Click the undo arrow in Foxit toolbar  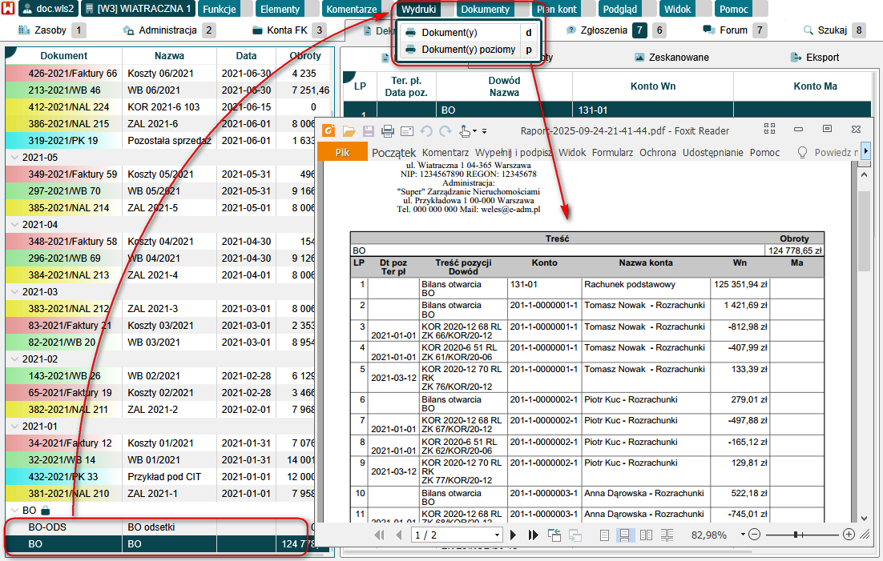pos(426,131)
